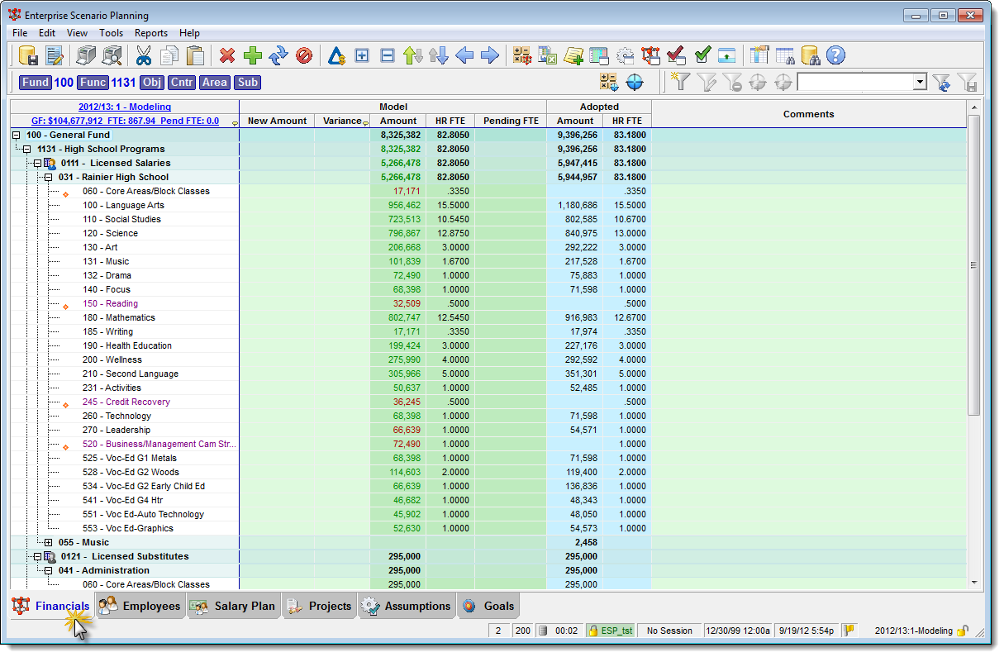Image resolution: width=1004 pixels, height=657 pixels.
Task: Run validation with the green checkmark icon
Action: coord(702,55)
